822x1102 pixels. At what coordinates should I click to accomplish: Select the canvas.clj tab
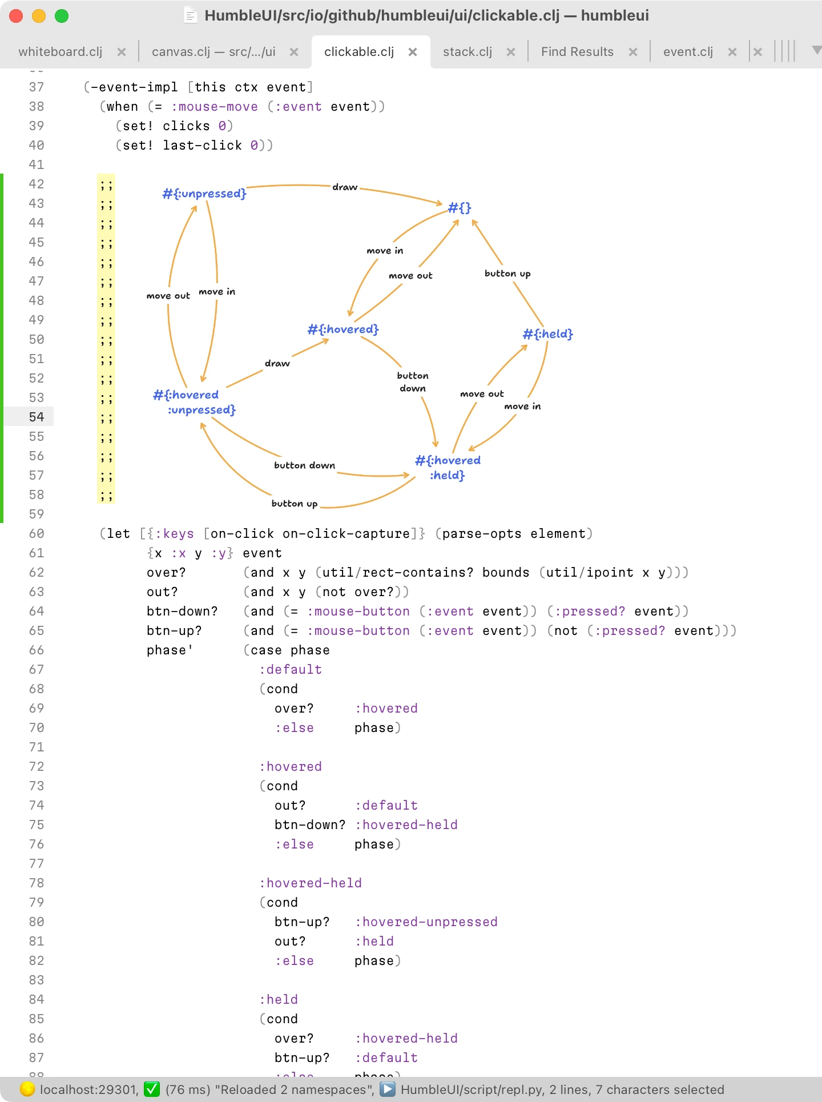(213, 52)
